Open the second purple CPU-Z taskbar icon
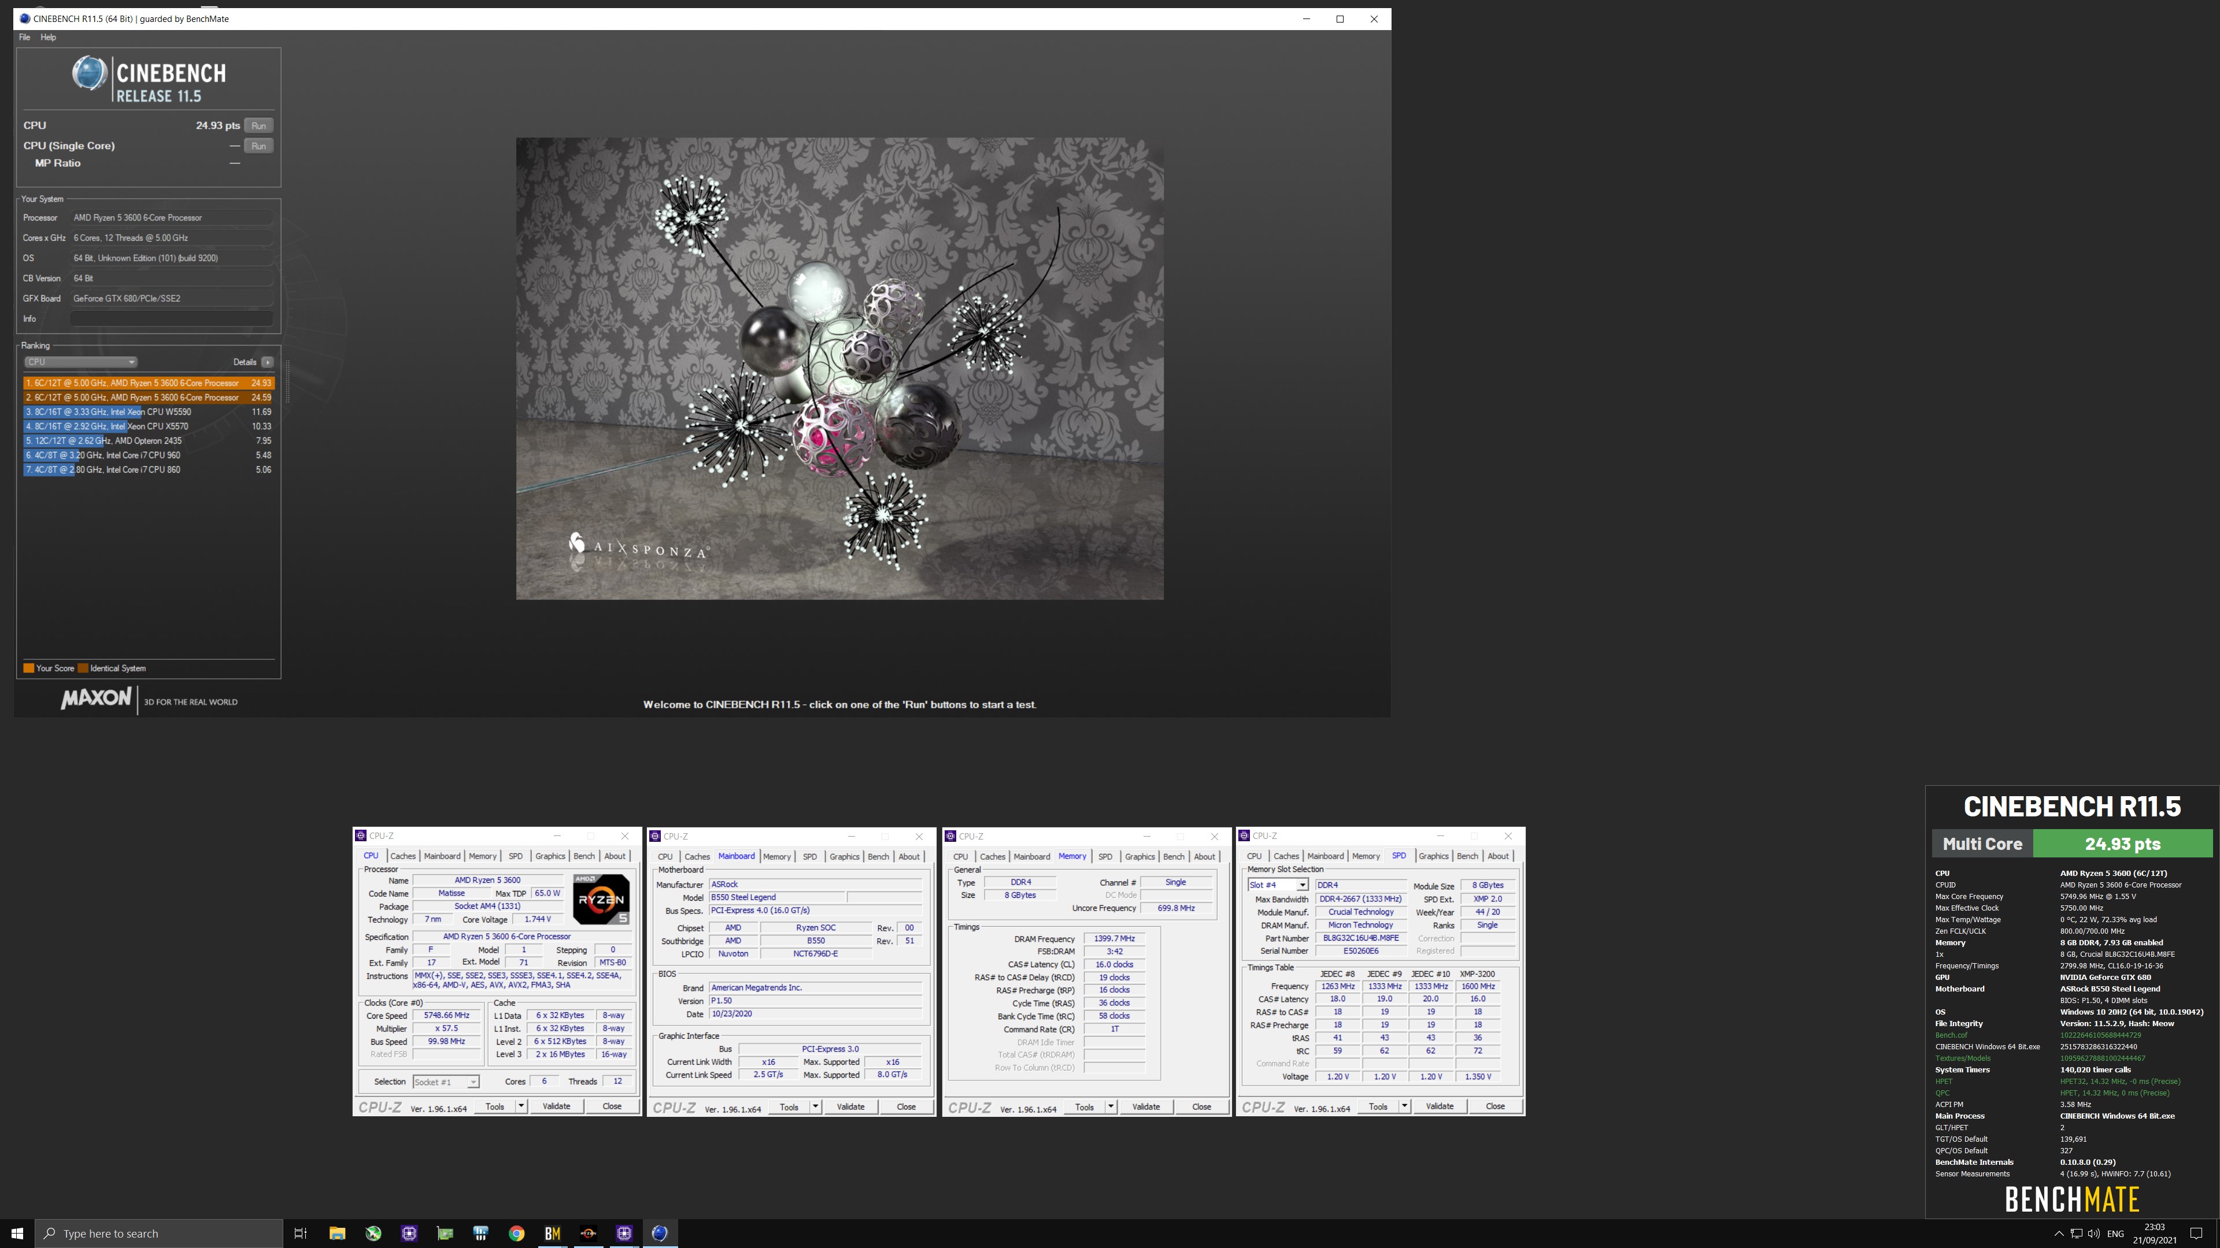Image resolution: width=2220 pixels, height=1248 pixels. coord(625,1234)
